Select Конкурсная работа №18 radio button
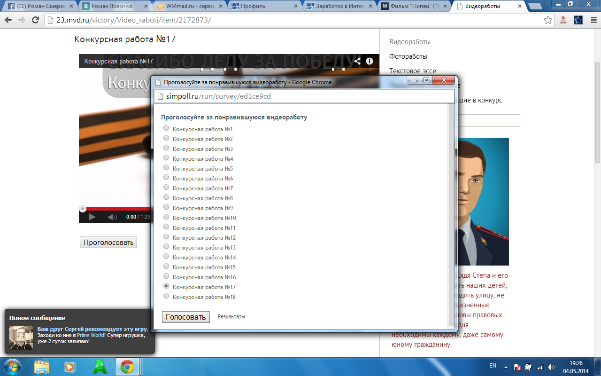Viewport: 601px width, 376px height. pos(166,296)
